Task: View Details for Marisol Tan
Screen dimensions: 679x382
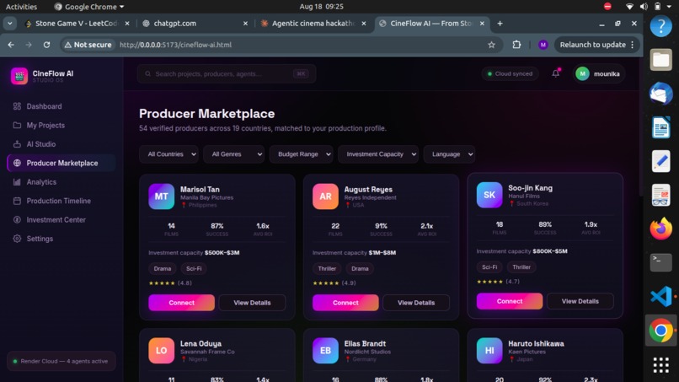Action: pyautogui.click(x=252, y=303)
